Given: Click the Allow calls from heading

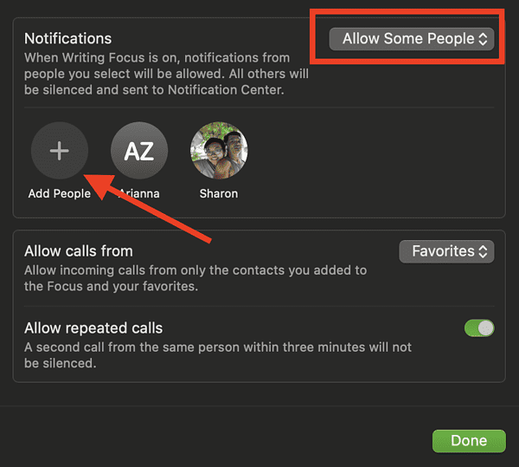Looking at the screenshot, I should (x=79, y=251).
